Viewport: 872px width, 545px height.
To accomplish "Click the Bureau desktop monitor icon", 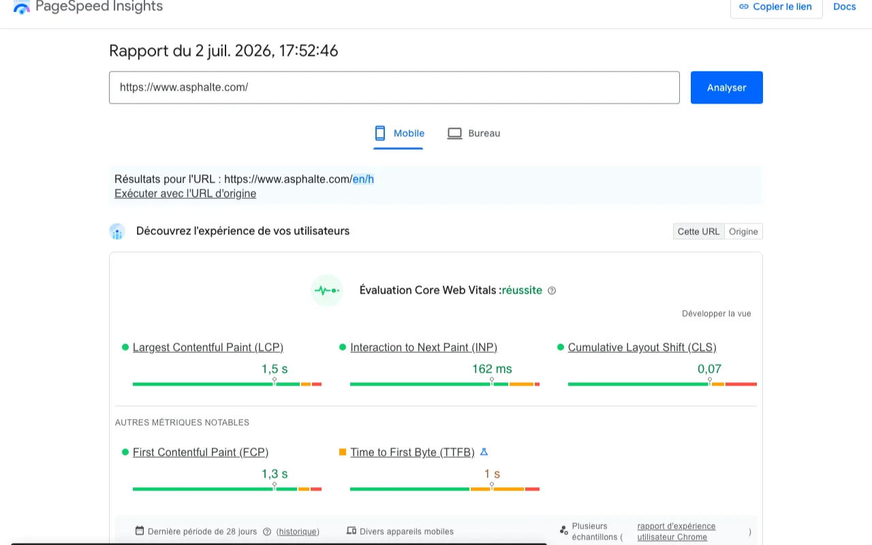I will click(x=454, y=134).
